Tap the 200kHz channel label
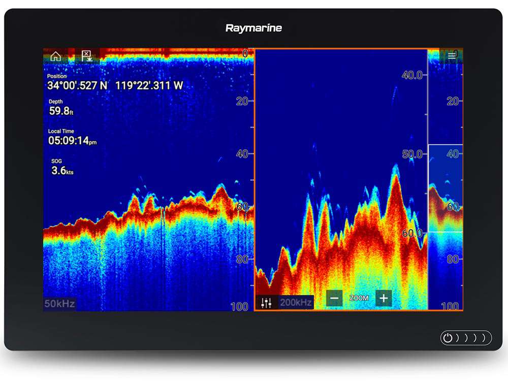 [x=297, y=301]
